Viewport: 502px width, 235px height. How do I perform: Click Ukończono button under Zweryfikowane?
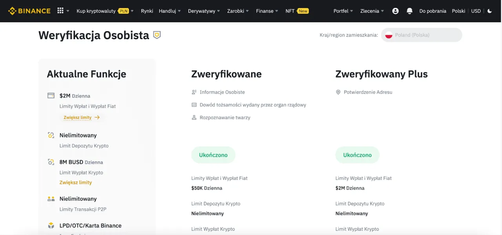click(213, 155)
